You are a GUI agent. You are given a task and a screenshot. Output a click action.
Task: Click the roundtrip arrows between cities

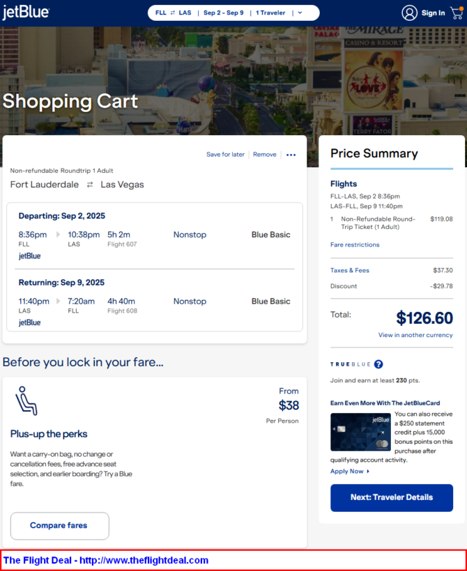coord(90,185)
